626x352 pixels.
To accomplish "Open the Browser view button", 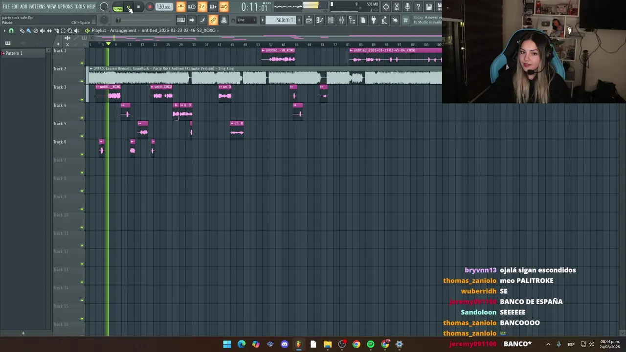I will coord(352,20).
